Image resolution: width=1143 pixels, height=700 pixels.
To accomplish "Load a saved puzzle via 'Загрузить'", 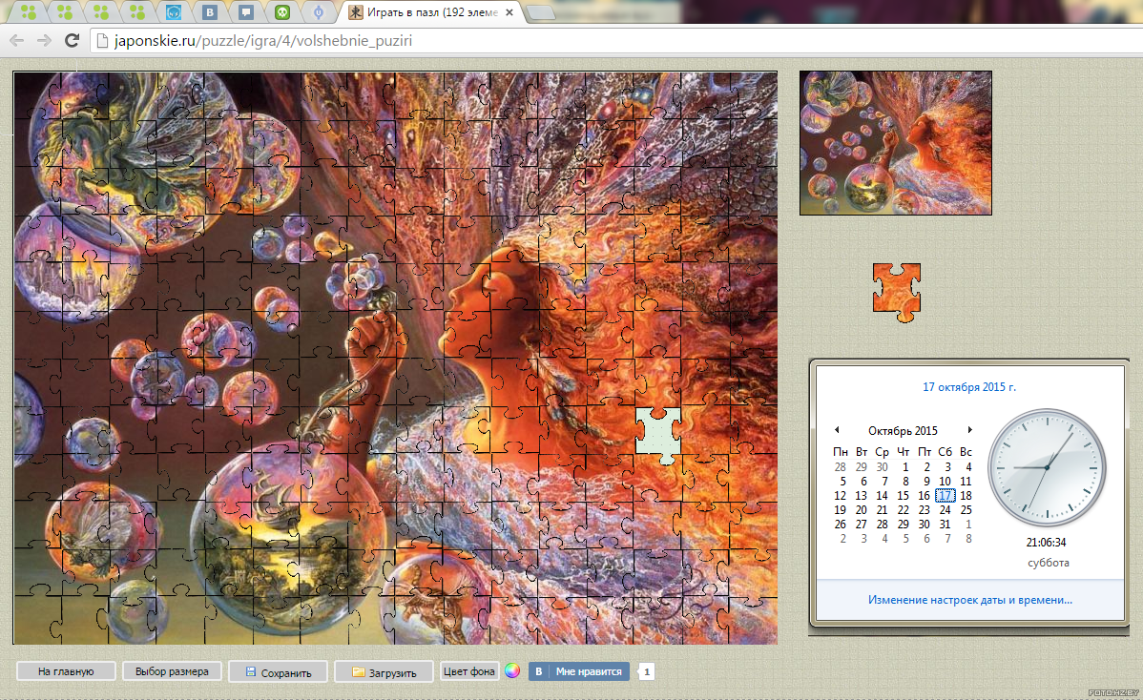I will click(x=384, y=672).
